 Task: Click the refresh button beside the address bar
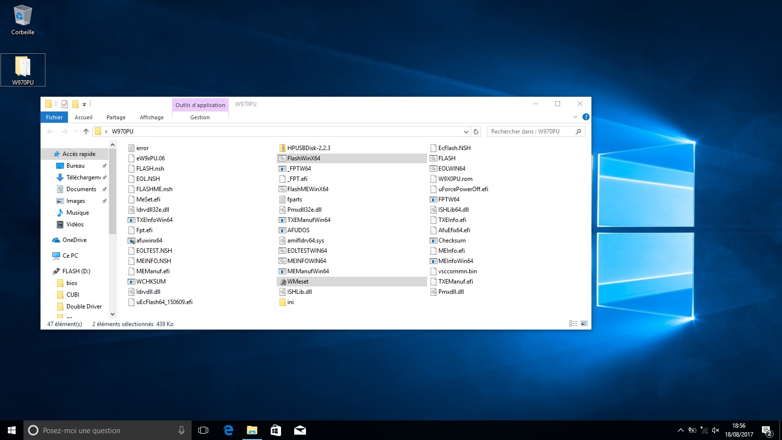coord(476,132)
